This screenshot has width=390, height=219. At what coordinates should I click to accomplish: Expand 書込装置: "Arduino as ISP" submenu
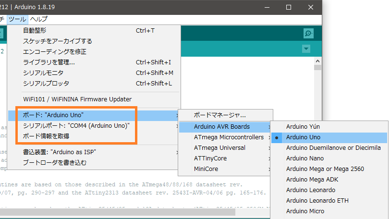(94, 152)
